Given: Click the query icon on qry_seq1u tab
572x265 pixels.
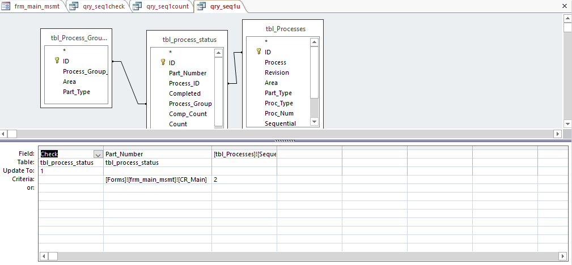Looking at the screenshot, I should (x=201, y=6).
